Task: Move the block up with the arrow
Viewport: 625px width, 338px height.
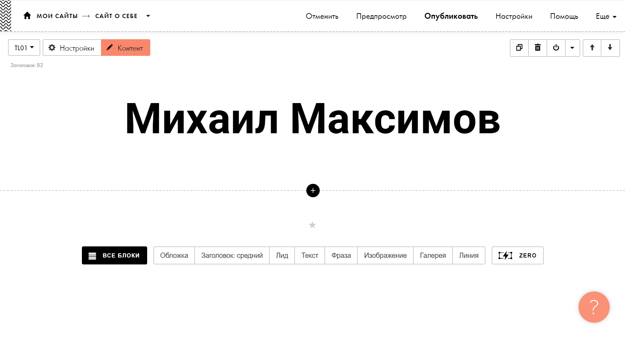Action: click(592, 48)
